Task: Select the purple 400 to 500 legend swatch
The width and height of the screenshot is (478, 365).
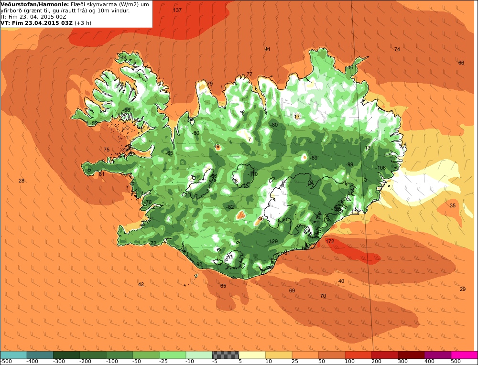Action: pyautogui.click(x=438, y=355)
